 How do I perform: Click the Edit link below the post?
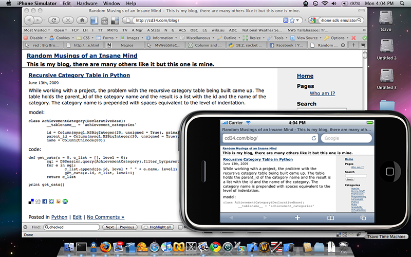click(x=77, y=217)
